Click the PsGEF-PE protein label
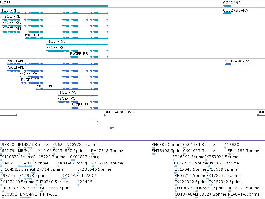This screenshot has width=265, height=199. pos(16,67)
